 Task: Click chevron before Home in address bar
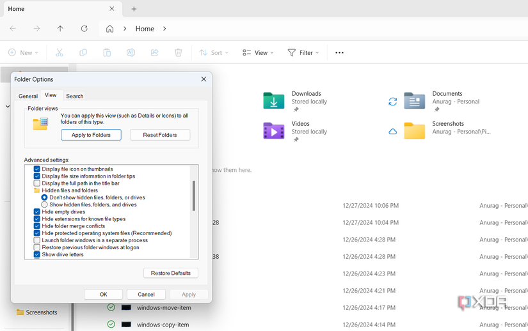click(125, 29)
